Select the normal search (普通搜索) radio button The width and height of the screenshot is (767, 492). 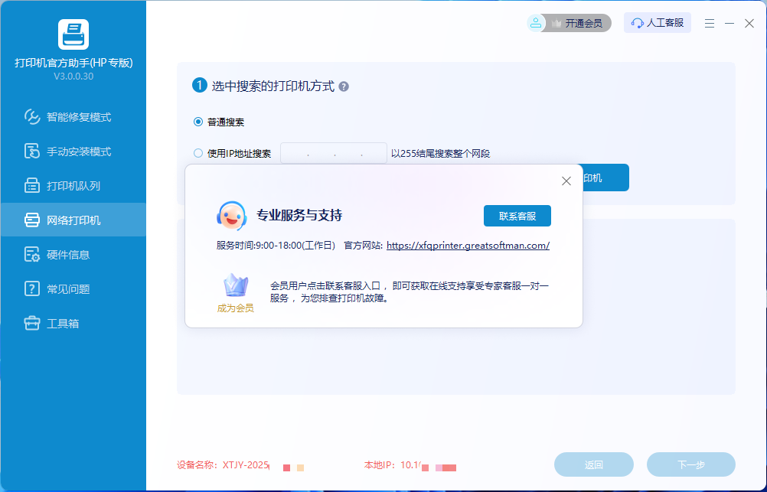pos(198,122)
